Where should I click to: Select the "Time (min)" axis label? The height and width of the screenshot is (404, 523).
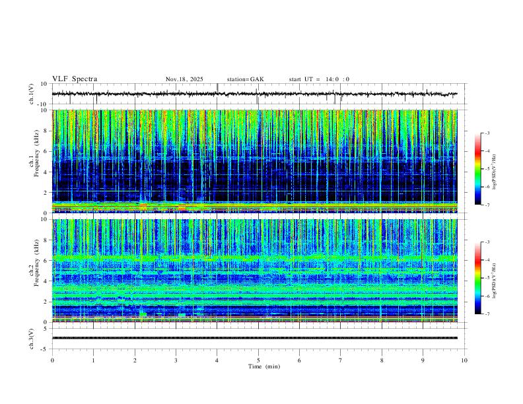click(x=264, y=366)
